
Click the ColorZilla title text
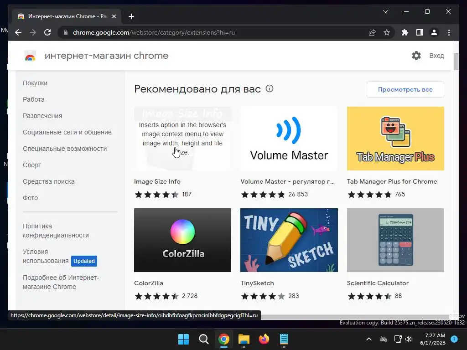(x=149, y=283)
